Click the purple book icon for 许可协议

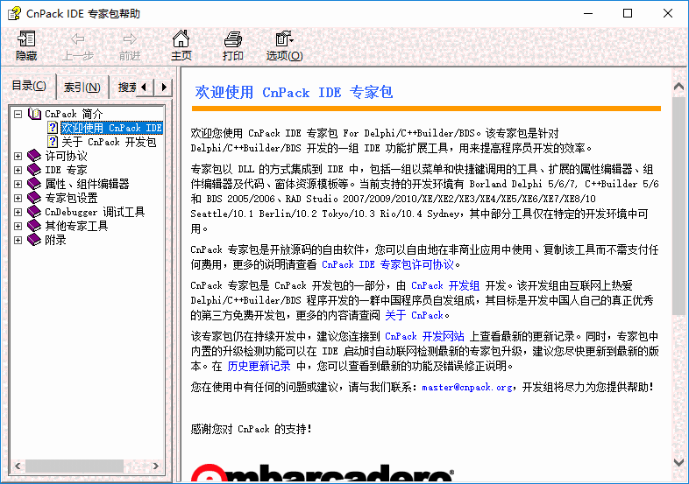[34, 156]
